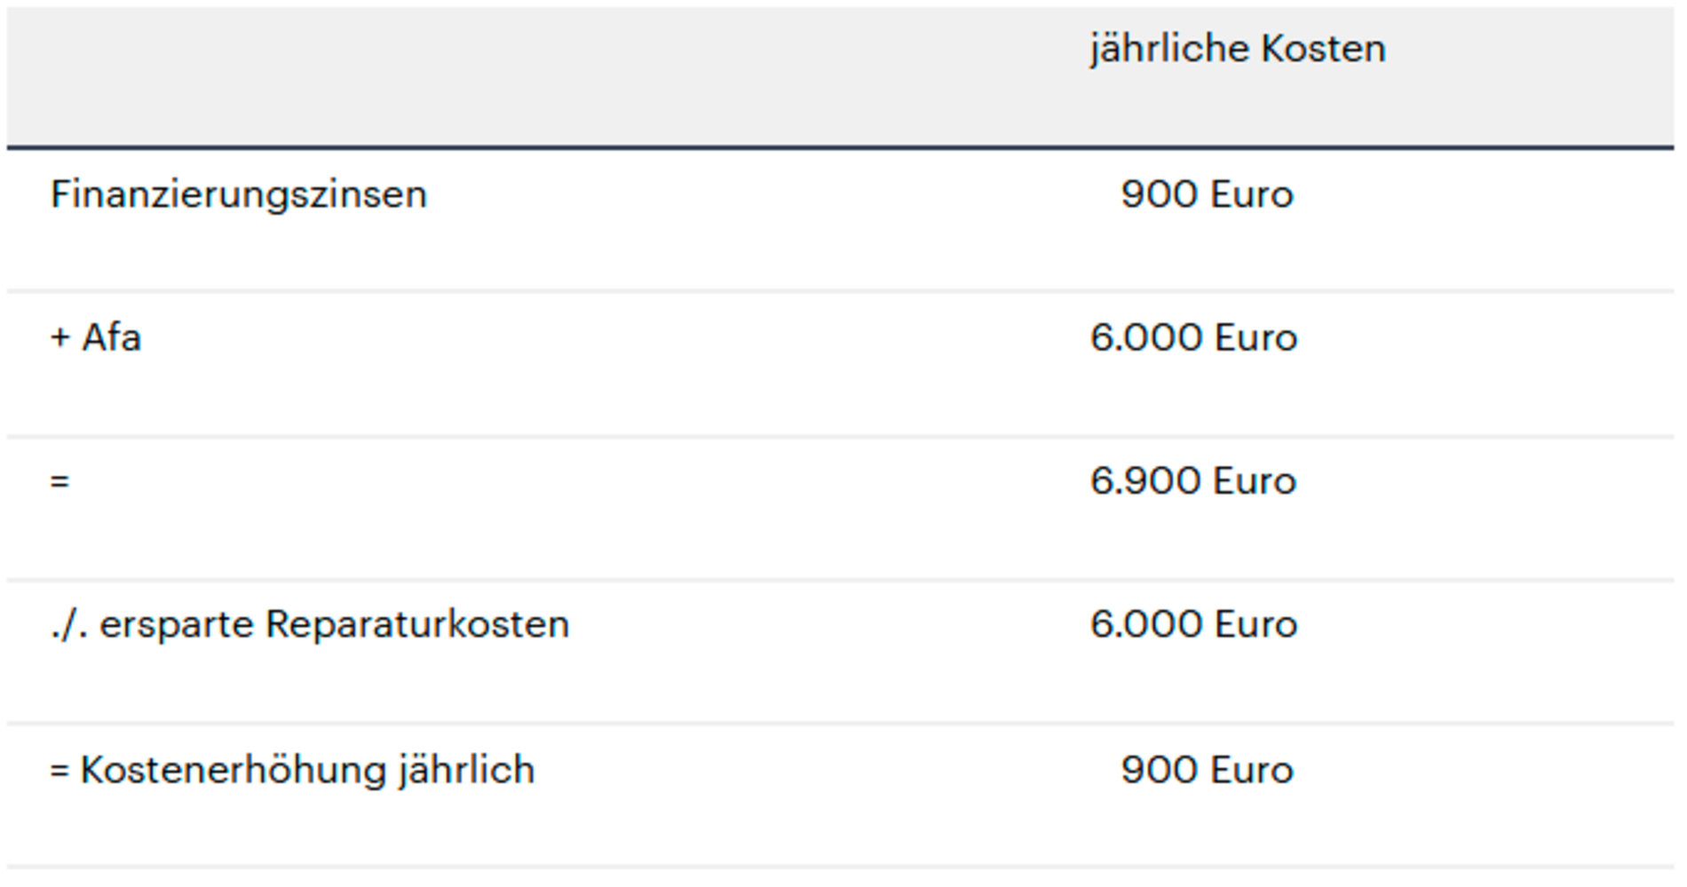Click the word "Kosten" in the table header
The width and height of the screenshot is (1687, 887).
point(1323,48)
